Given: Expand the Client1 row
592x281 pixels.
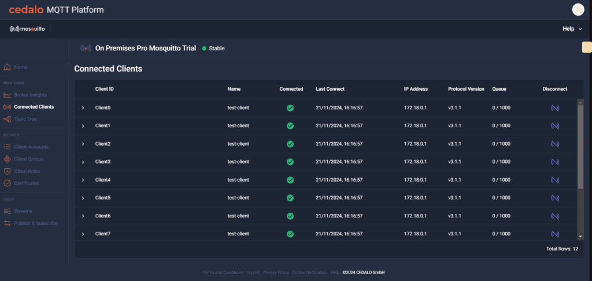Looking at the screenshot, I should (83, 126).
